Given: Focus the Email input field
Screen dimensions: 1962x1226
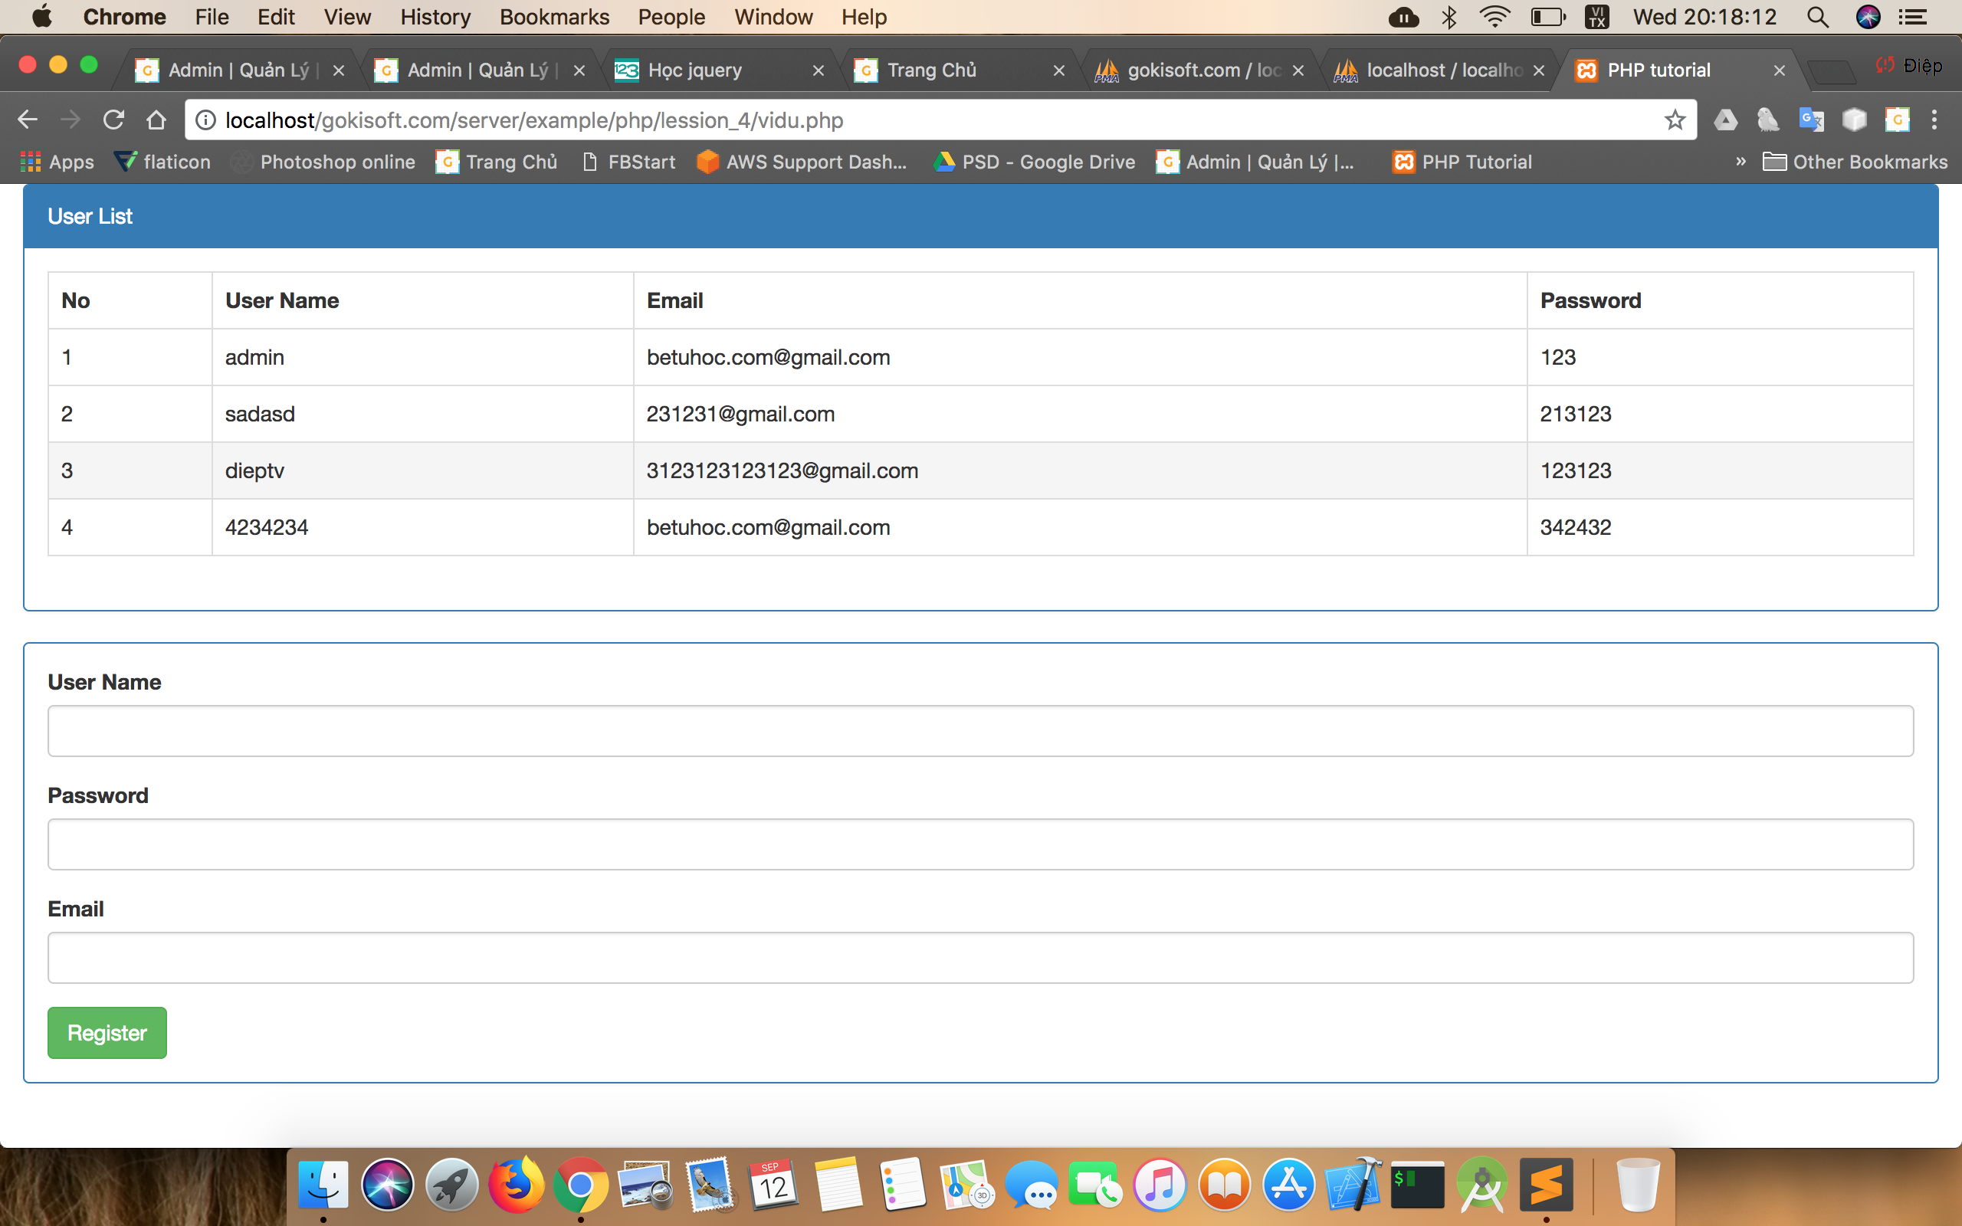Looking at the screenshot, I should (x=980, y=958).
